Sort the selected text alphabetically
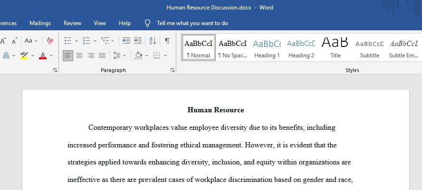The height and width of the screenshot is (190, 422). pyautogui.click(x=153, y=41)
